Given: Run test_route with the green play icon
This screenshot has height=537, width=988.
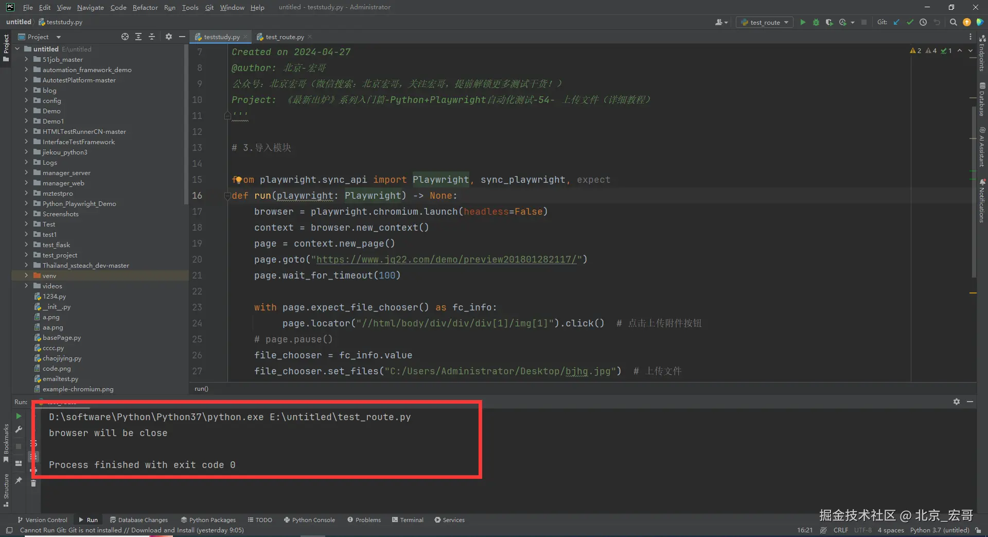Looking at the screenshot, I should 803,22.
